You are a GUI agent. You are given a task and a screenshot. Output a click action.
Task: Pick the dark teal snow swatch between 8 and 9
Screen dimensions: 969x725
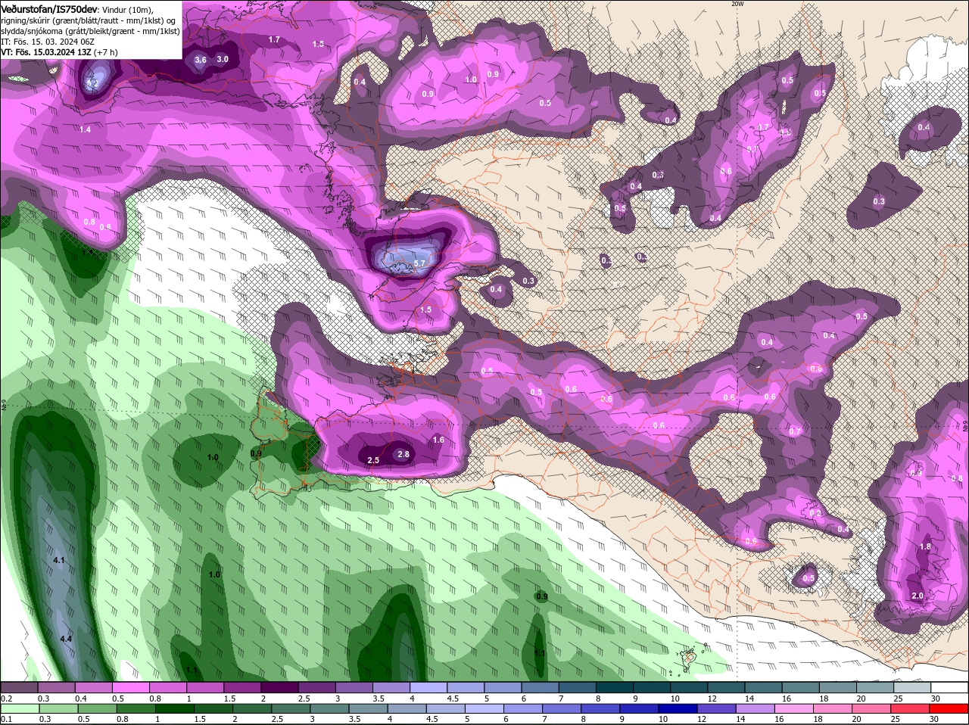click(x=613, y=687)
